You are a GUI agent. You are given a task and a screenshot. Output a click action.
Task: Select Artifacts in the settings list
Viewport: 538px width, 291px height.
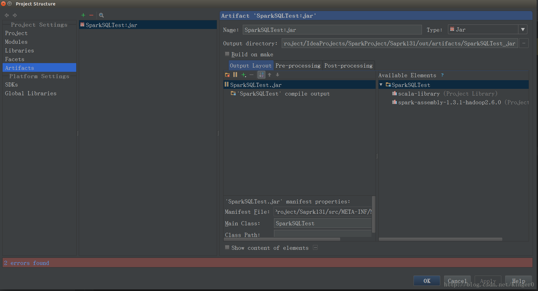tap(39, 68)
